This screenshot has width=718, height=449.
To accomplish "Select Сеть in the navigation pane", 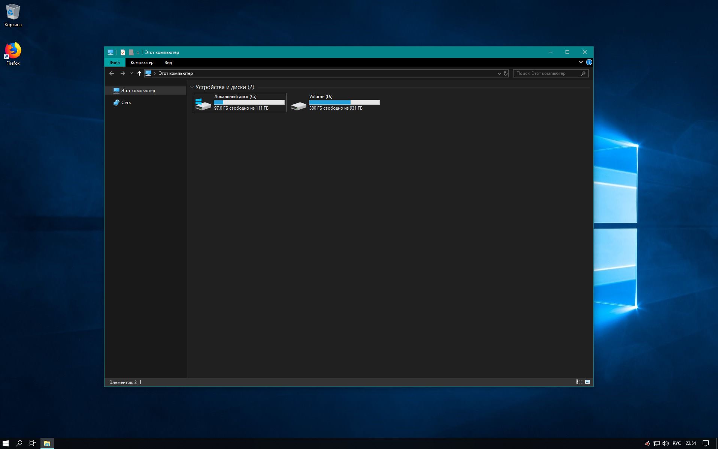I will (126, 103).
